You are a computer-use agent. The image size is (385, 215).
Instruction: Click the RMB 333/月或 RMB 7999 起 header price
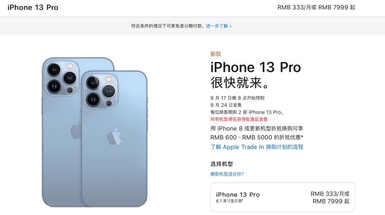(316, 7)
